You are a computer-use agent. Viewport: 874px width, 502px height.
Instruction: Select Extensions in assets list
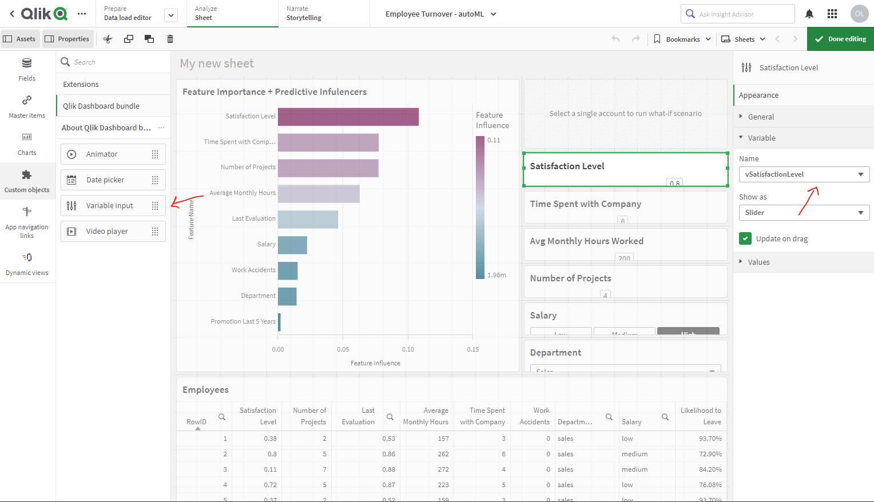click(113, 84)
